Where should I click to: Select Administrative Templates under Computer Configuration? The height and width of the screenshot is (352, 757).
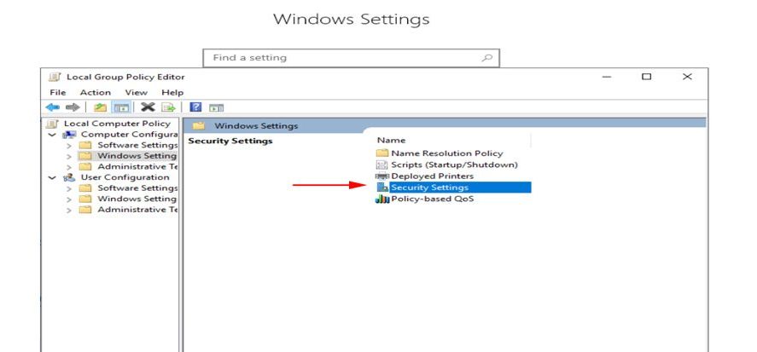click(137, 167)
